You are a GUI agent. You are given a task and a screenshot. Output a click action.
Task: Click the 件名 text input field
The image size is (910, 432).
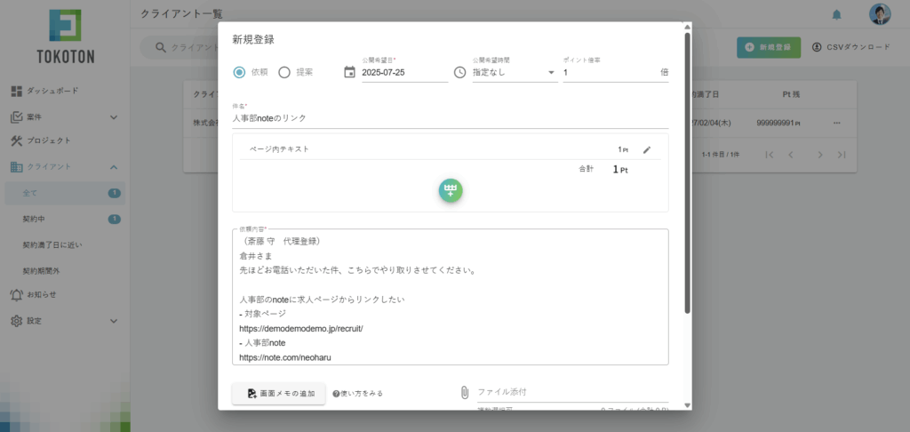(450, 117)
